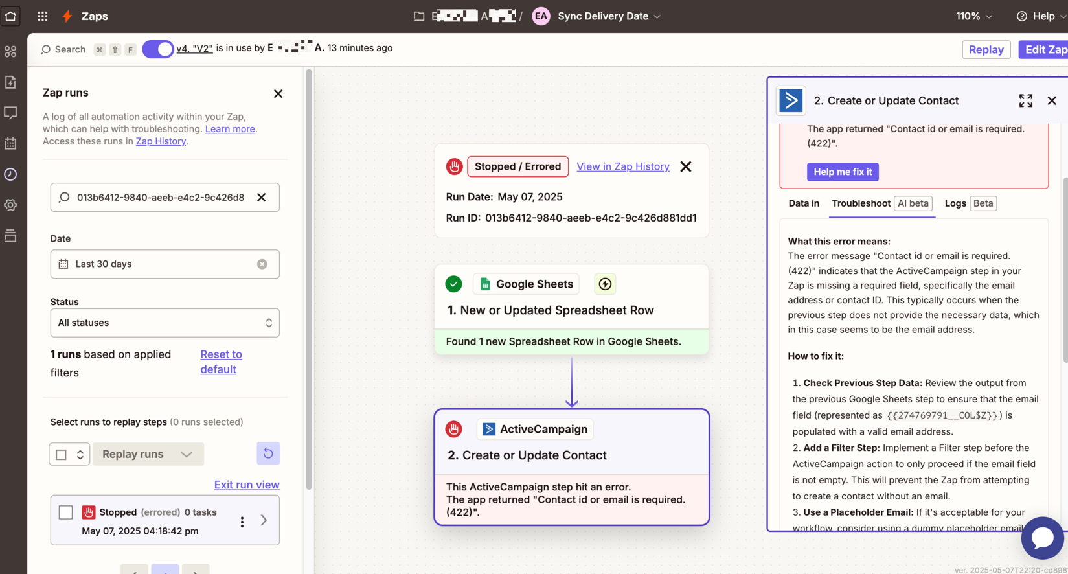Open the Last 30 days date picker
Screen dimensions: 1068x574
(165, 264)
